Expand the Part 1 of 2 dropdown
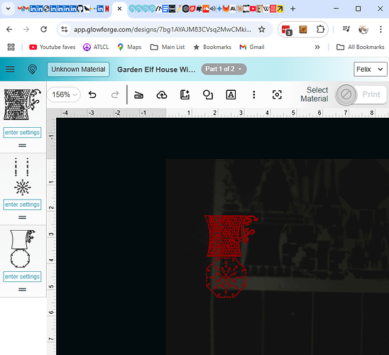Viewport: 389px width, 355px height. [224, 69]
